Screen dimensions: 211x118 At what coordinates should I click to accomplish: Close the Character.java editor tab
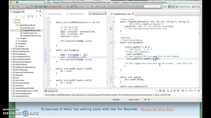point(105,14)
